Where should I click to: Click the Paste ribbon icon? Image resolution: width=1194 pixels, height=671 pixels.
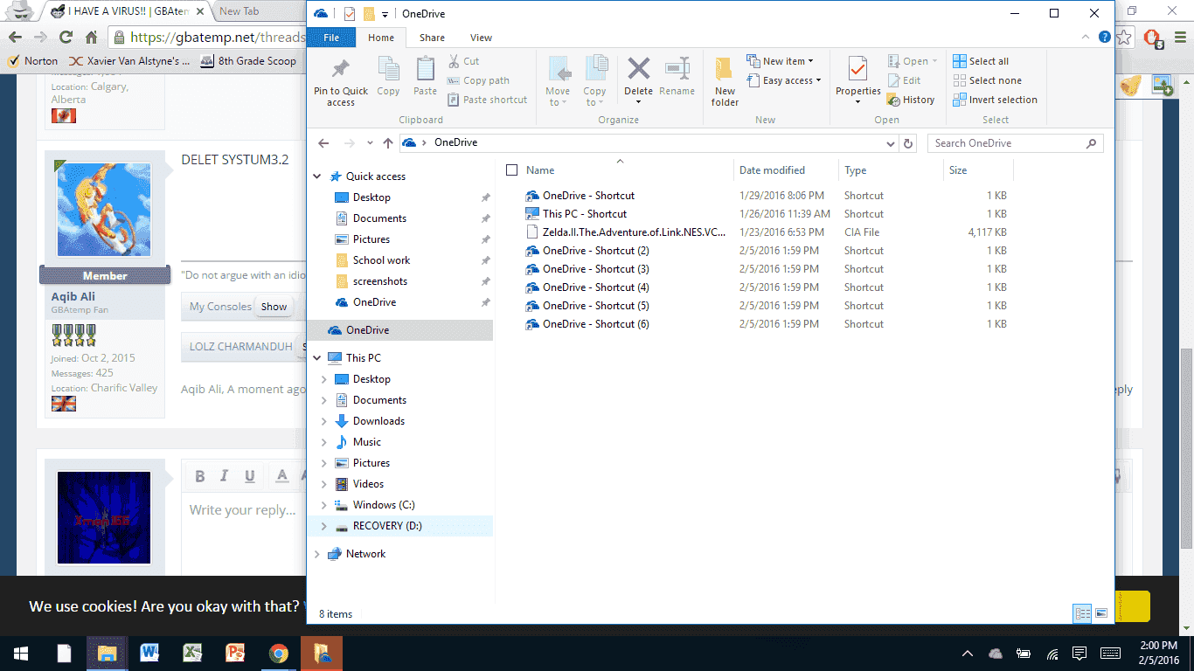click(x=425, y=77)
